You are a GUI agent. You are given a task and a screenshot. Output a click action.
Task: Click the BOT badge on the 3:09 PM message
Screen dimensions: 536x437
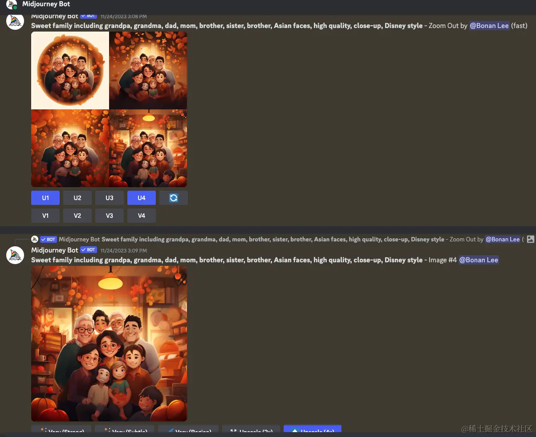pyautogui.click(x=89, y=250)
